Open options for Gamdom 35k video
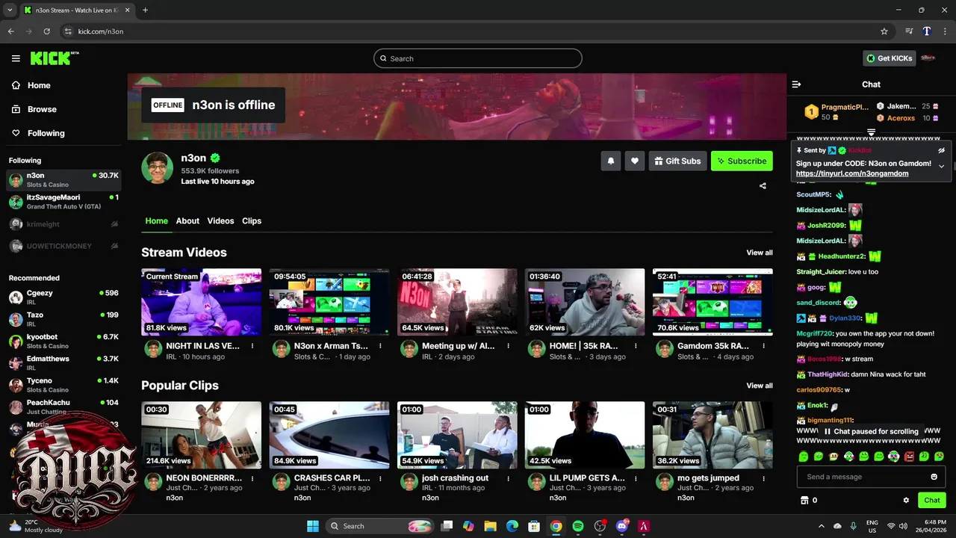 pos(763,347)
